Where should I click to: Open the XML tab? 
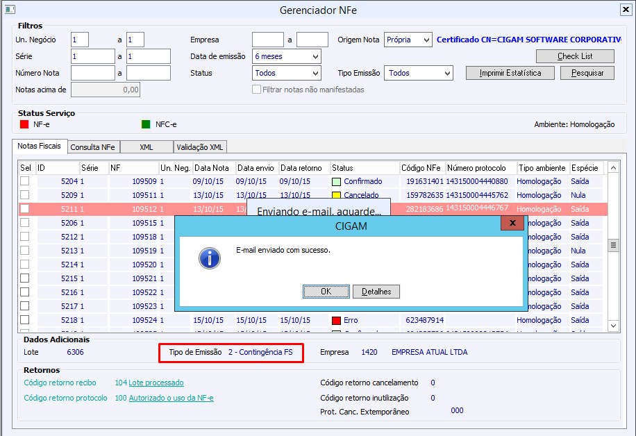147,147
